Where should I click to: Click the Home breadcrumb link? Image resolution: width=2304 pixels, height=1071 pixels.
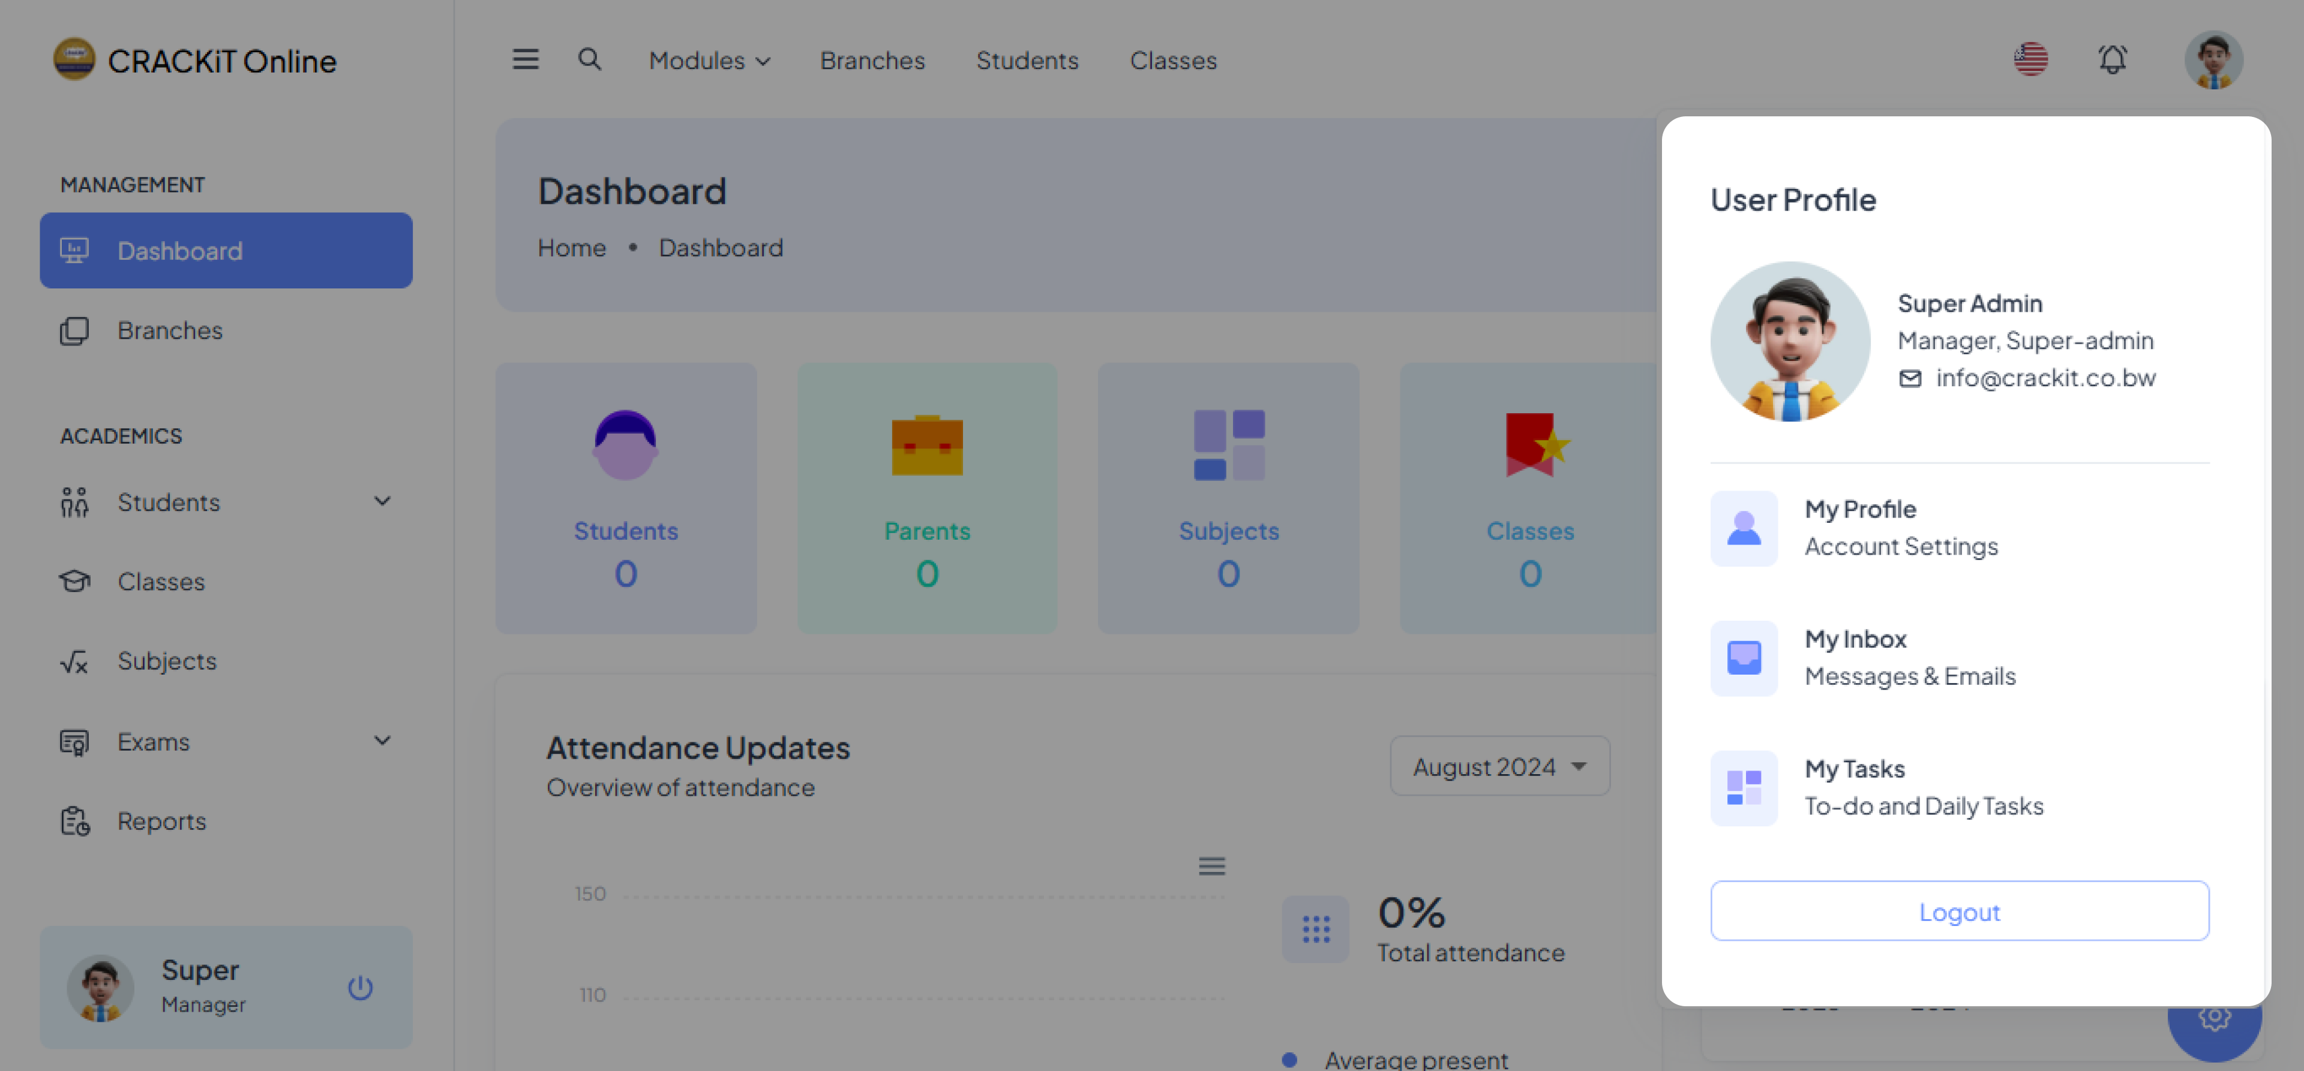point(572,248)
